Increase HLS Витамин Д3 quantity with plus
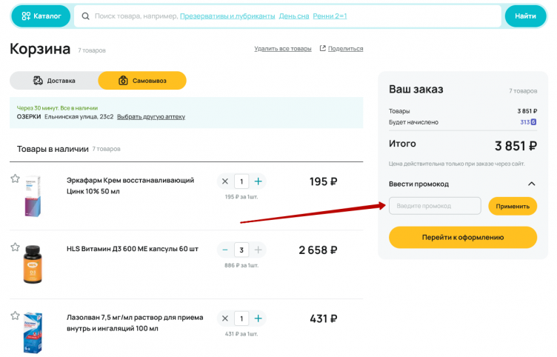The height and width of the screenshot is (357, 557). point(258,250)
